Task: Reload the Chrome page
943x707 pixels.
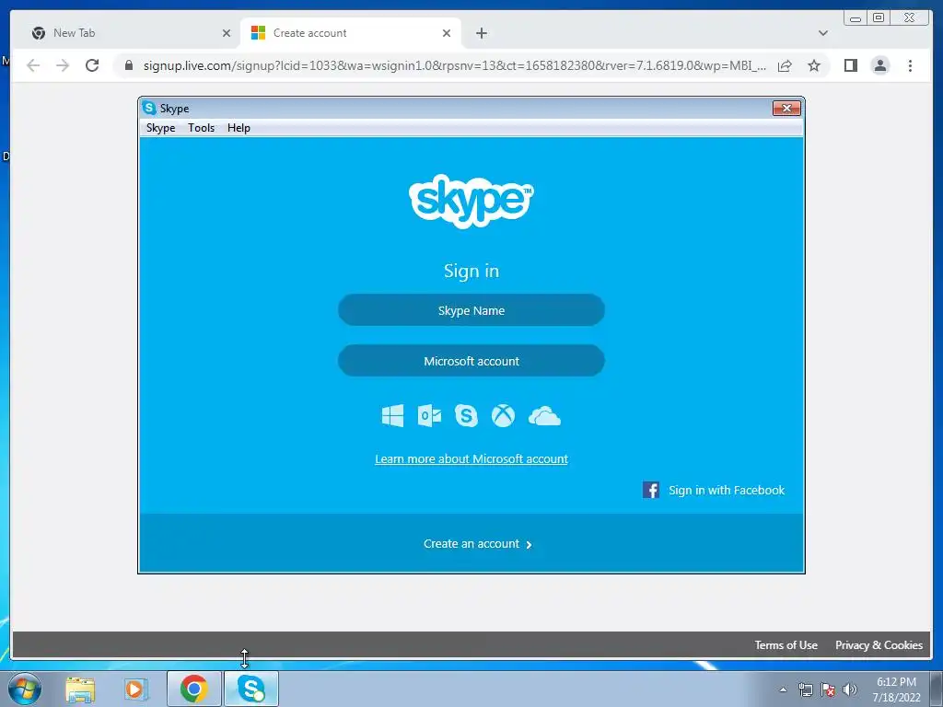Action: (92, 65)
